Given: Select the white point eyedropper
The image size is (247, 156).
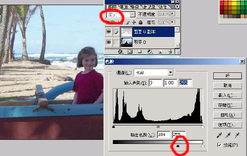Looking at the screenshot, I should pos(237,135).
